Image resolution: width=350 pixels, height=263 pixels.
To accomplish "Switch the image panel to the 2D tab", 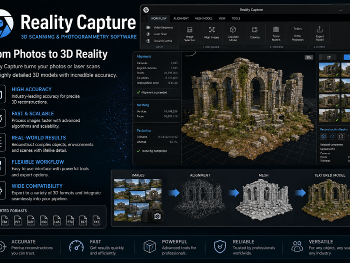I will (329, 57).
